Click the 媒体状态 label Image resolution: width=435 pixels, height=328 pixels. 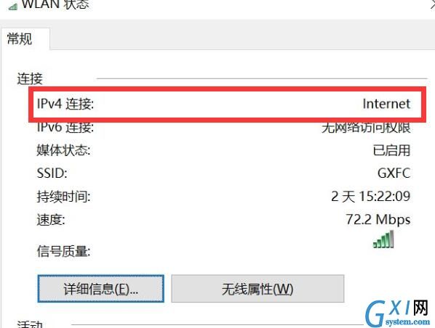pos(63,150)
